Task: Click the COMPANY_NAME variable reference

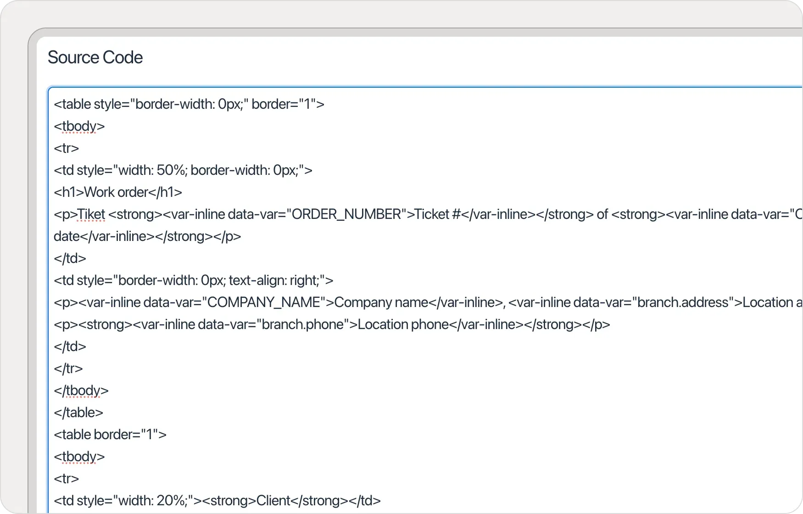Action: [x=265, y=302]
